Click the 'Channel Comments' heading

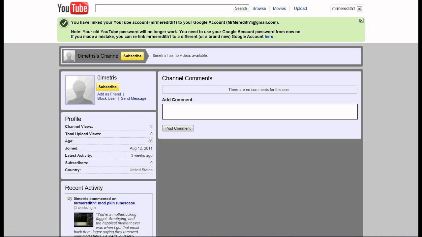tap(187, 78)
